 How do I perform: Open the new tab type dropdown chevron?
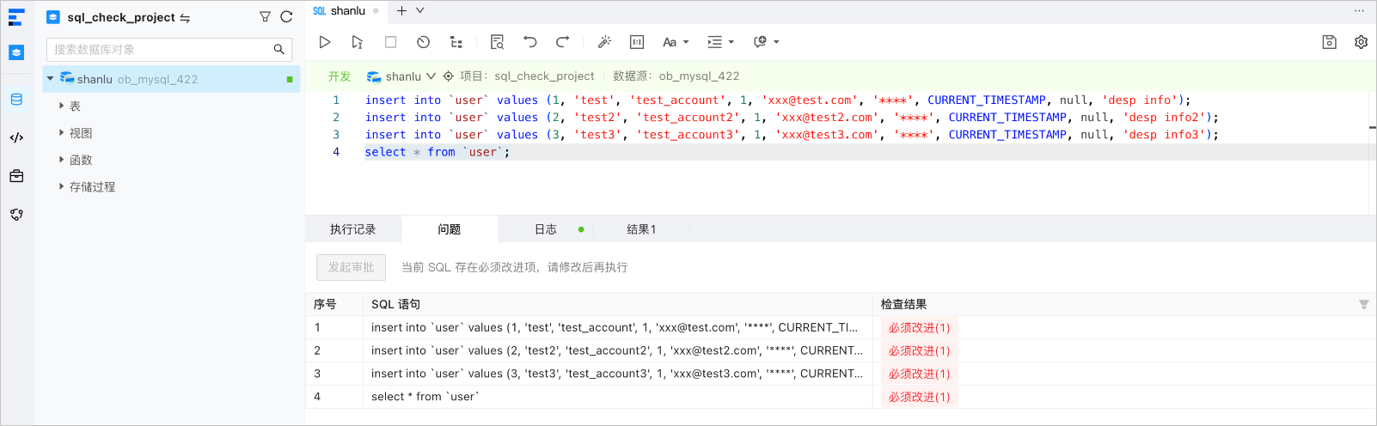[x=420, y=11]
